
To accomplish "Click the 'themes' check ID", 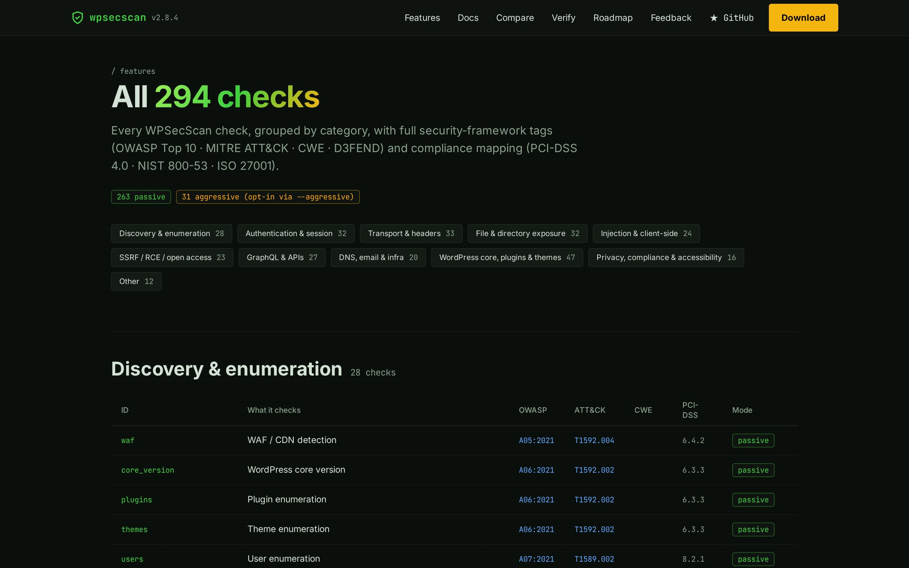I will [134, 529].
